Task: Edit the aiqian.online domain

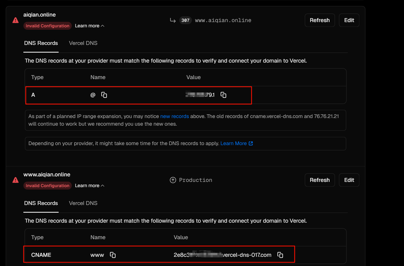Action: click(x=349, y=20)
